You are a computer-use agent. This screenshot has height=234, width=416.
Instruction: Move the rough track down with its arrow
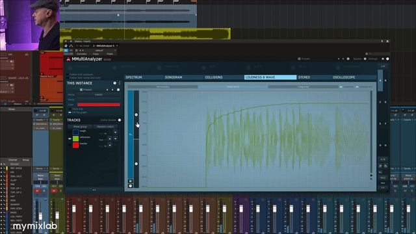[115, 132]
